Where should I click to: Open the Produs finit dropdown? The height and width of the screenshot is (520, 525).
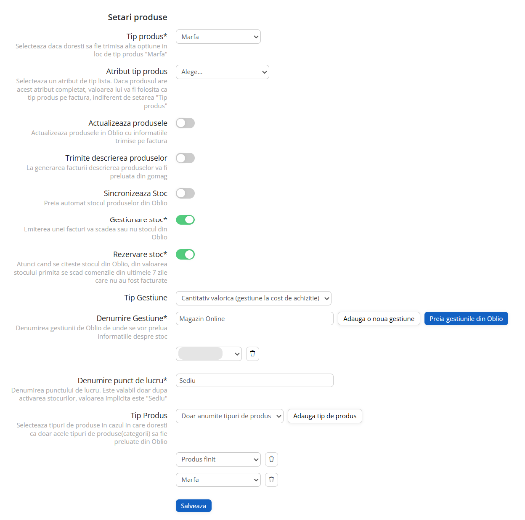point(218,459)
